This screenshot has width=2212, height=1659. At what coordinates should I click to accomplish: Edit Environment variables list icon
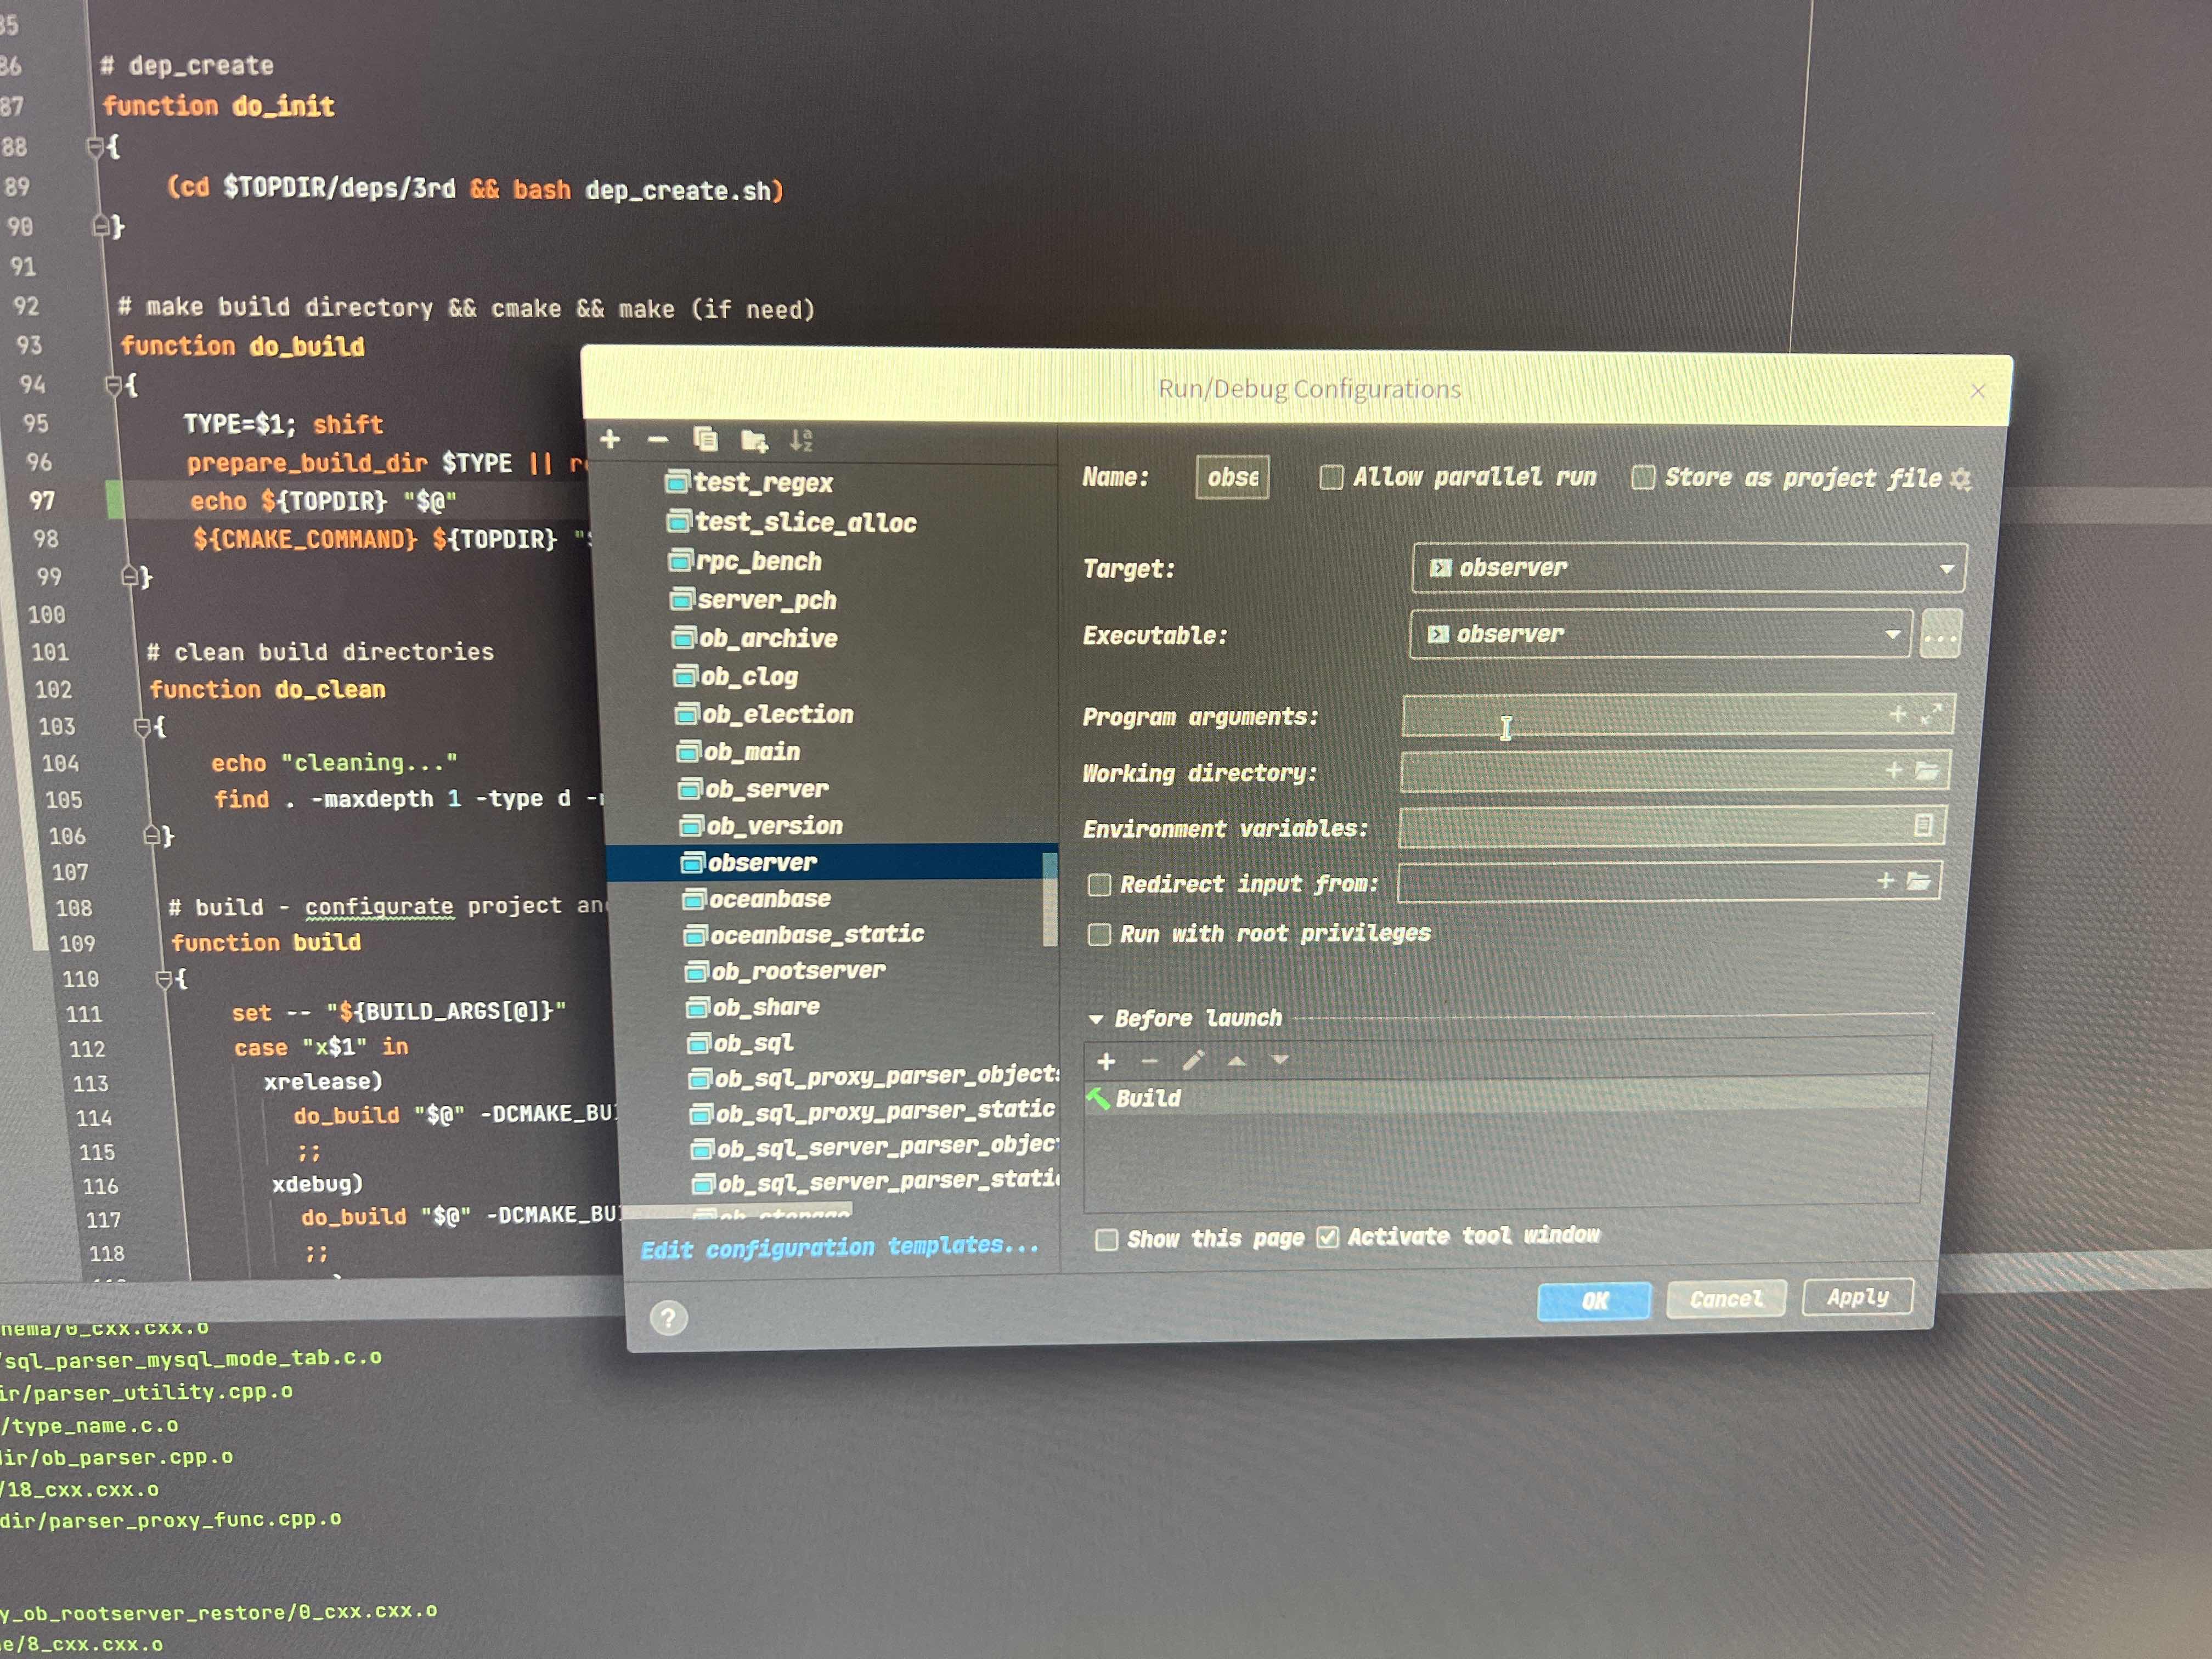pos(1922,825)
